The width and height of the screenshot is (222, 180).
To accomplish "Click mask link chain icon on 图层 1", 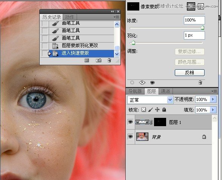I will tap(151, 122).
